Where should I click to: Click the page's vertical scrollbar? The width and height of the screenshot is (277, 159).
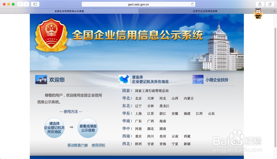[275, 88]
